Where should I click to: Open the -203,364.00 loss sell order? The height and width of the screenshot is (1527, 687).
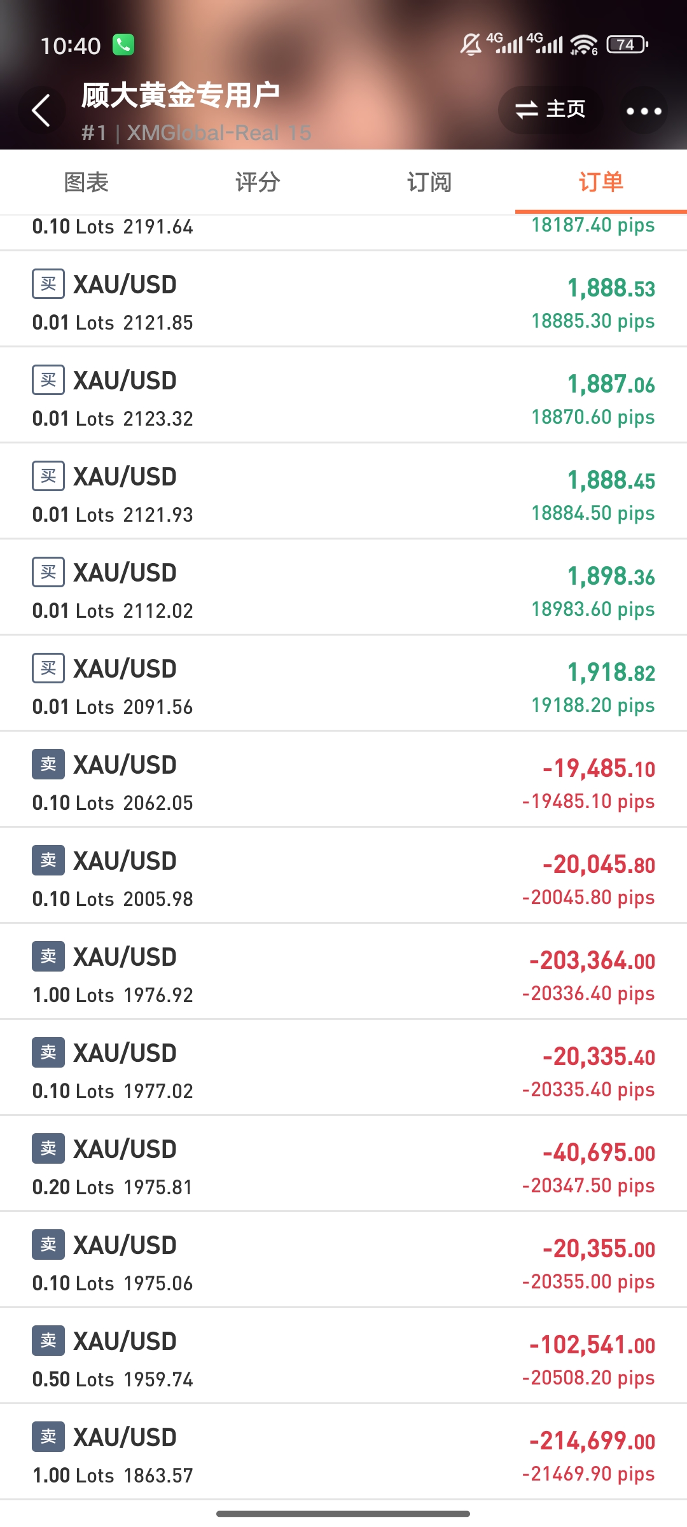pyautogui.click(x=343, y=972)
